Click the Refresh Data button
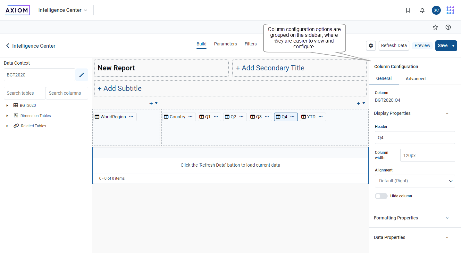This screenshot has width=461, height=253. (x=394, y=46)
